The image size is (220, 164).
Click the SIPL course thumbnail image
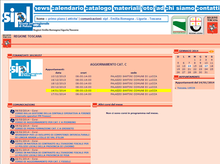26,69
